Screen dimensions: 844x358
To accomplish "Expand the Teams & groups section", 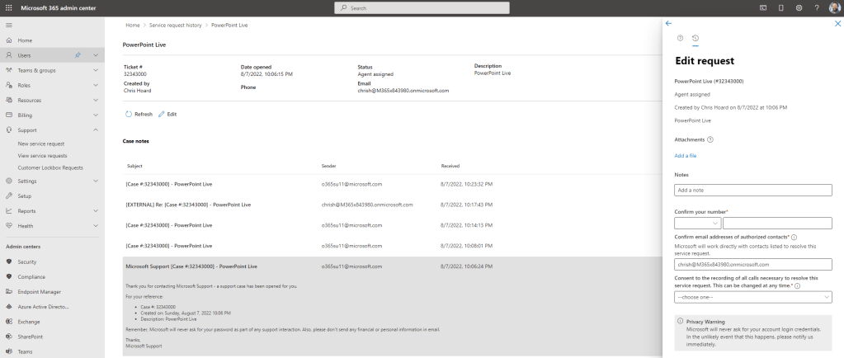I will click(96, 70).
